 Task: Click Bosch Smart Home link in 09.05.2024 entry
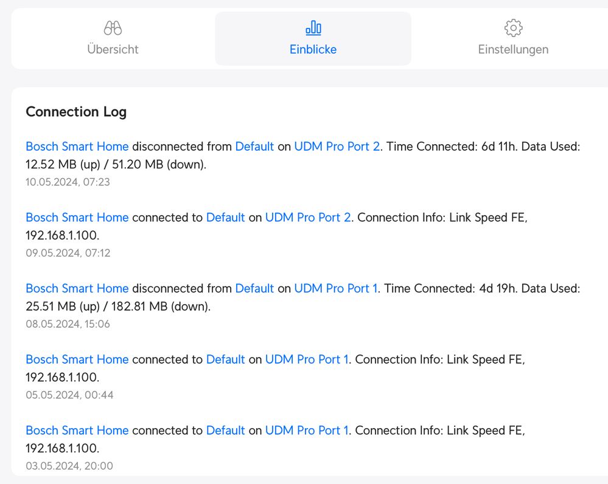point(77,218)
